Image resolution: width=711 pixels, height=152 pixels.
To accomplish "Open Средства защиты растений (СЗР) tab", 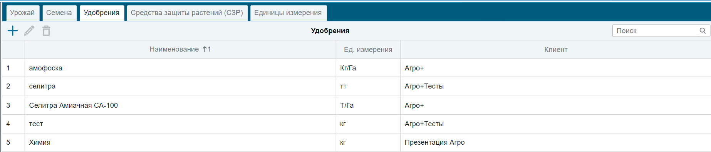I will pos(187,13).
